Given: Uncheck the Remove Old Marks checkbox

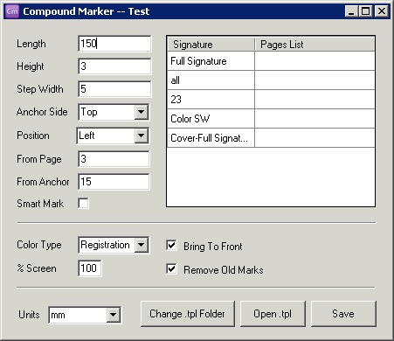Looking at the screenshot, I should [x=171, y=268].
